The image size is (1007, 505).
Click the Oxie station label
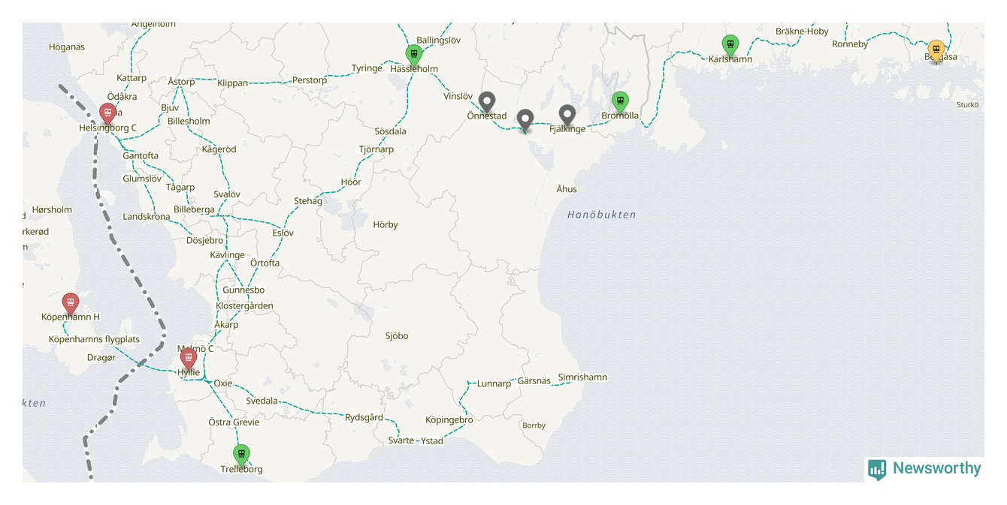pos(223,383)
